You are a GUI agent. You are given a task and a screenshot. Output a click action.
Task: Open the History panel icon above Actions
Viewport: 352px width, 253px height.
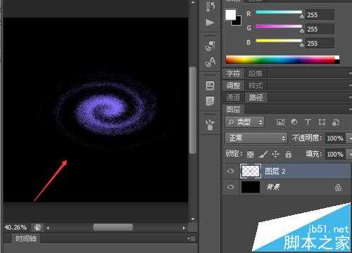[x=210, y=6]
